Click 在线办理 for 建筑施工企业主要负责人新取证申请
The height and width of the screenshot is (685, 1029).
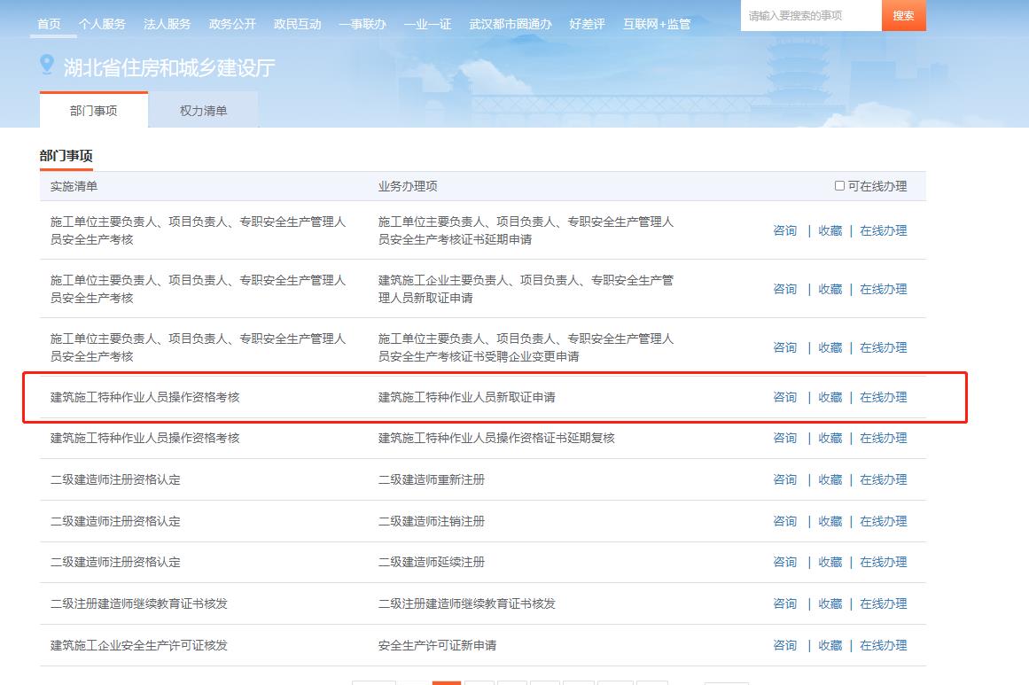tap(884, 290)
